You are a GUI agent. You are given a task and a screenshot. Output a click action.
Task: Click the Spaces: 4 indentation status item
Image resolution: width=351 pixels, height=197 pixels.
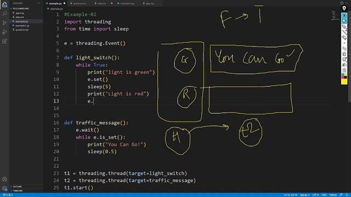coord(305,195)
